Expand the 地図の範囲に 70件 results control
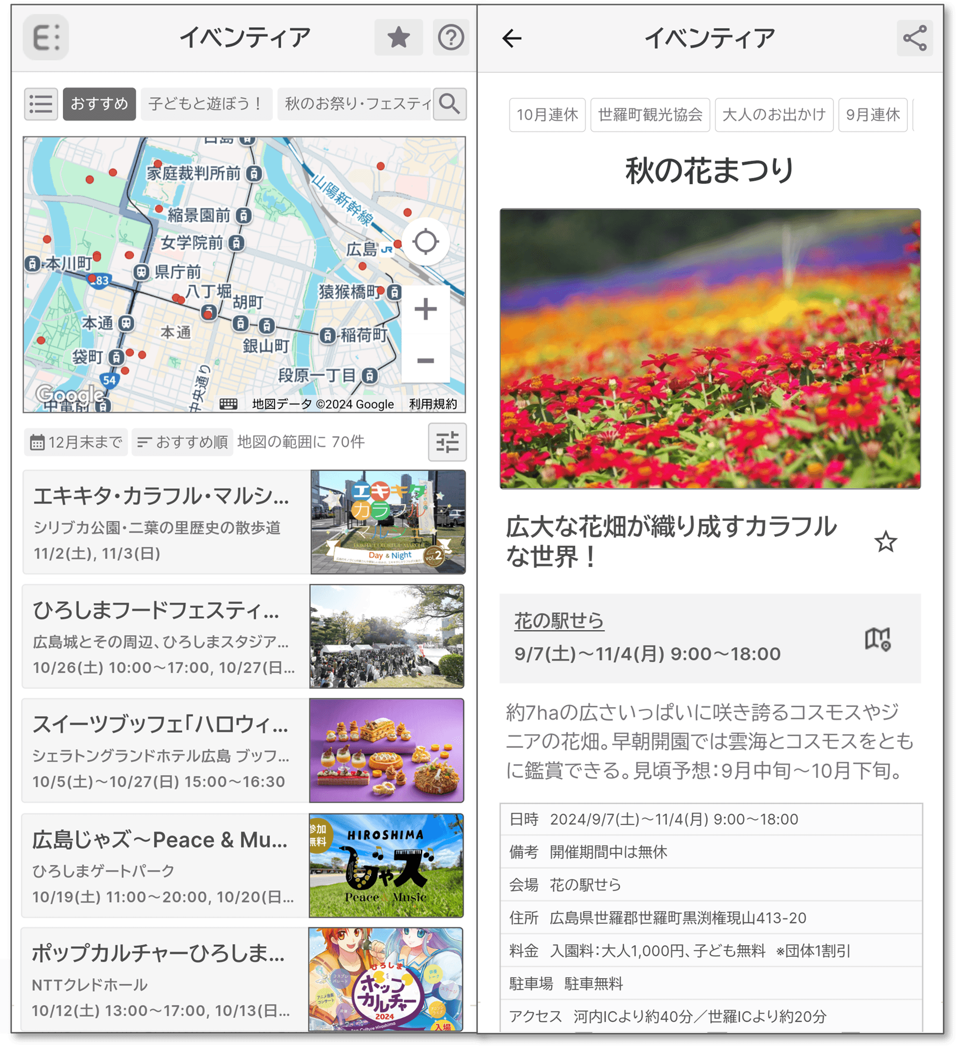The width and height of the screenshot is (957, 1047). [301, 442]
